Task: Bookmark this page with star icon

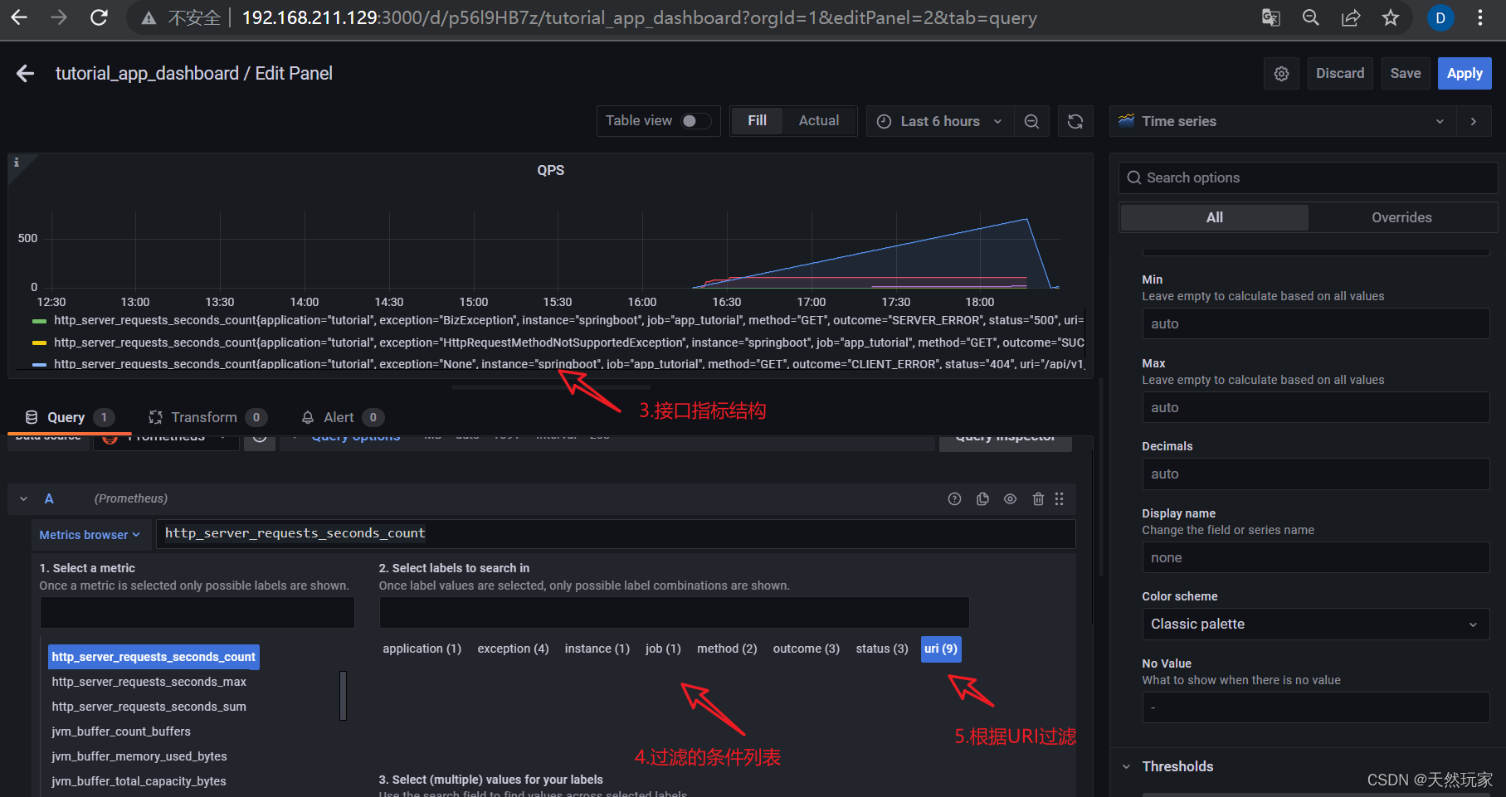Action: coord(1391,17)
